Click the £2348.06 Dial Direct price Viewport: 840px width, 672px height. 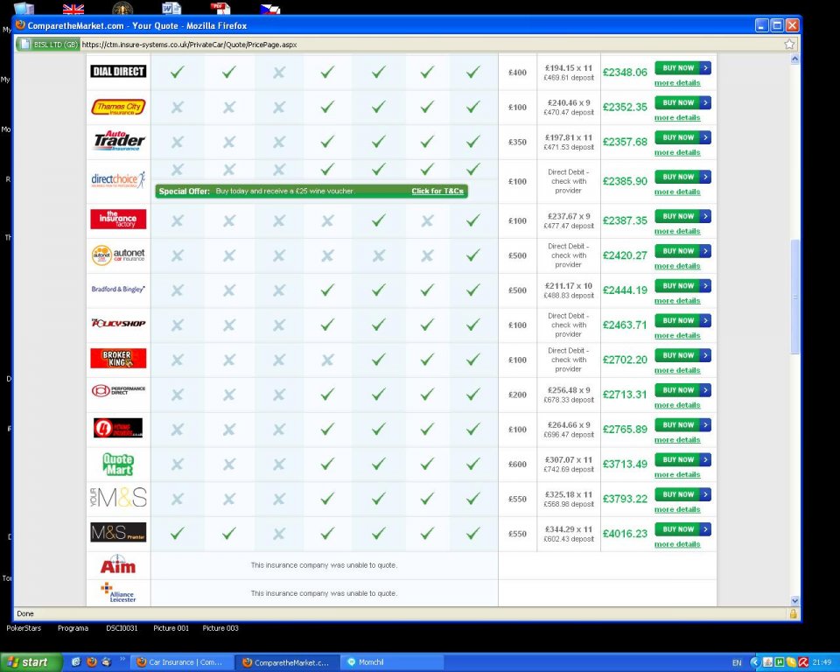click(x=625, y=73)
